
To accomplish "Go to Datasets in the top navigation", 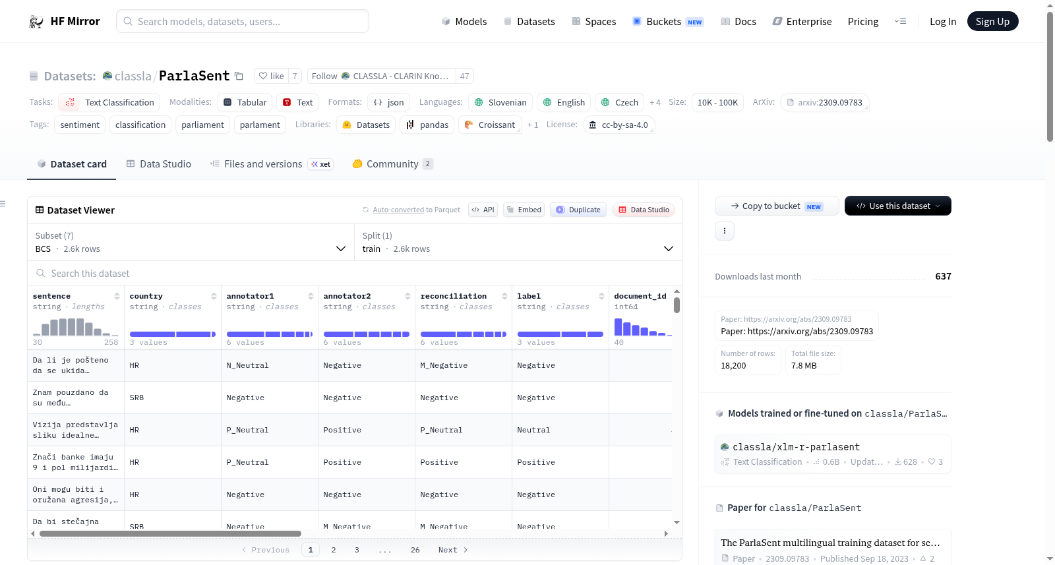I will click(x=529, y=22).
